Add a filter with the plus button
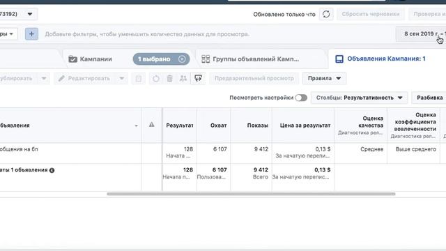 (31, 34)
